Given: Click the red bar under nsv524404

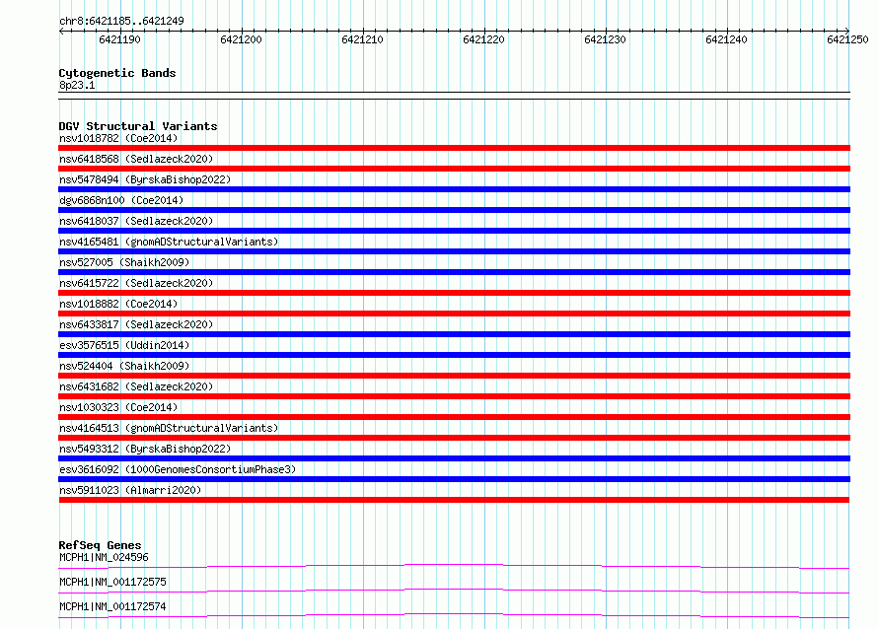Looking at the screenshot, I should click(x=454, y=376).
